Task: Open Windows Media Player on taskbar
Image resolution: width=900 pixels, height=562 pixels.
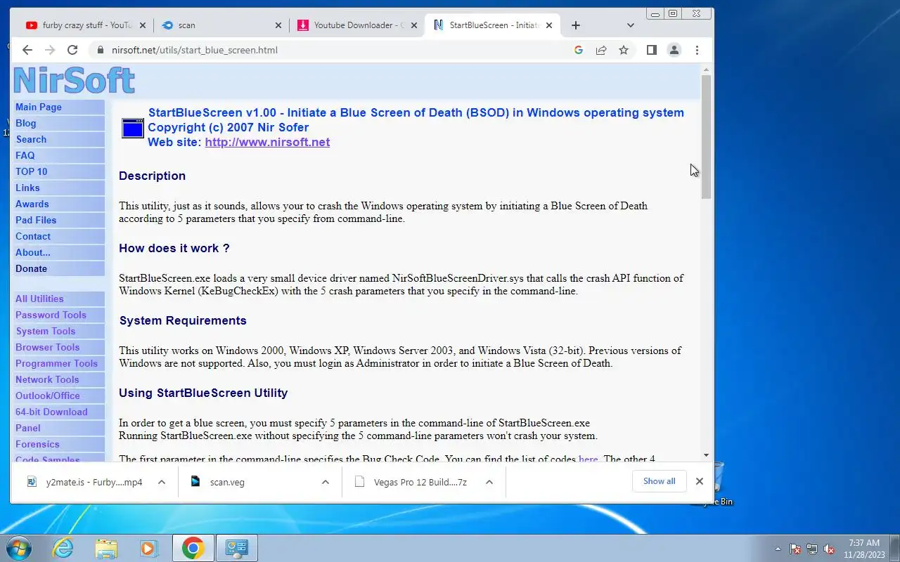Action: (148, 548)
